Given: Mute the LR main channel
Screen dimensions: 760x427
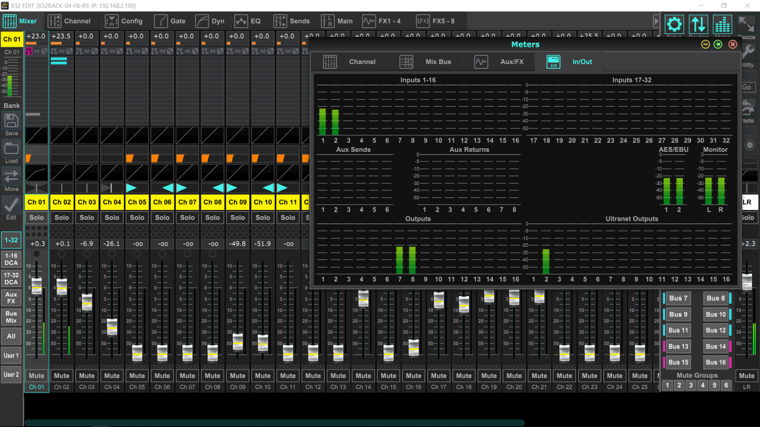Looking at the screenshot, I should 747,375.
